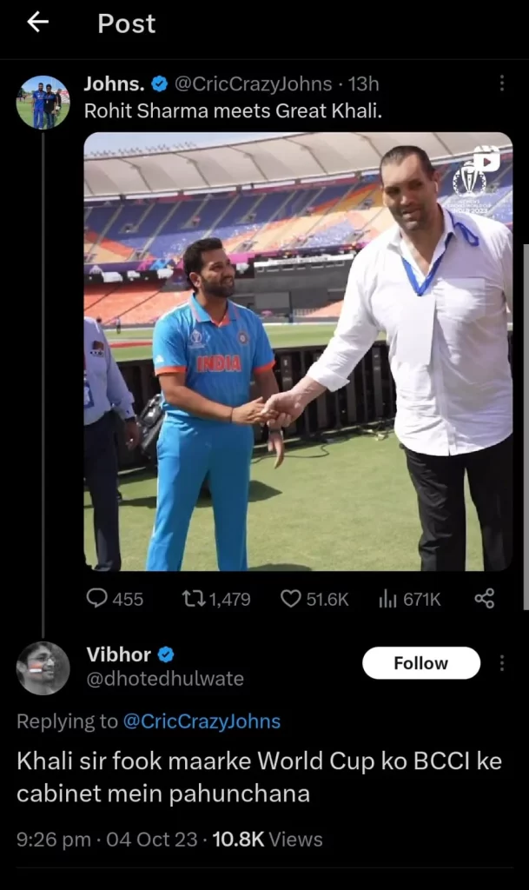
Task: Open @CricCrazyJohns link in reply line
Action: pyautogui.click(x=202, y=721)
